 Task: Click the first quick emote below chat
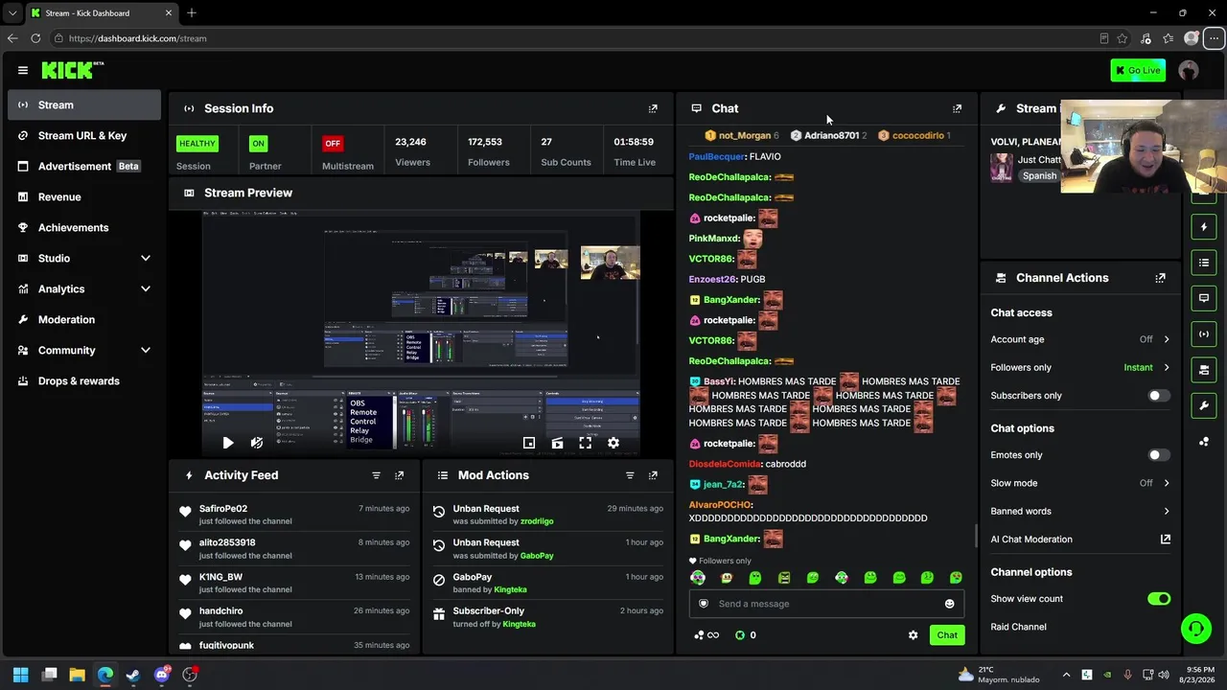698,578
